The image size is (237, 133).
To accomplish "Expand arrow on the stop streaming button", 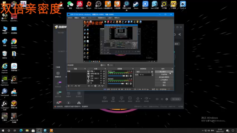I will [x=172, y=72].
